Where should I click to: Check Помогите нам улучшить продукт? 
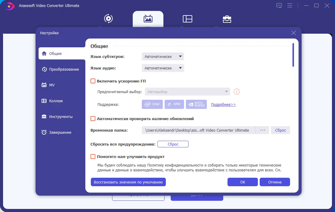click(93, 156)
